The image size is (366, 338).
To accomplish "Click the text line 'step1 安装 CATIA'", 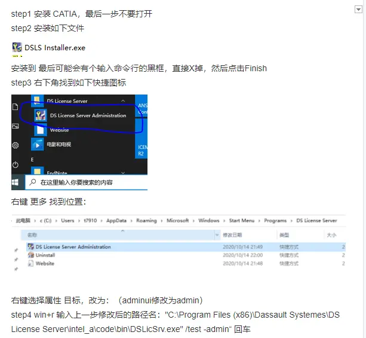I will coord(81,14).
